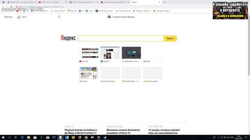Show hidden system tray icons

tap(219, 137)
